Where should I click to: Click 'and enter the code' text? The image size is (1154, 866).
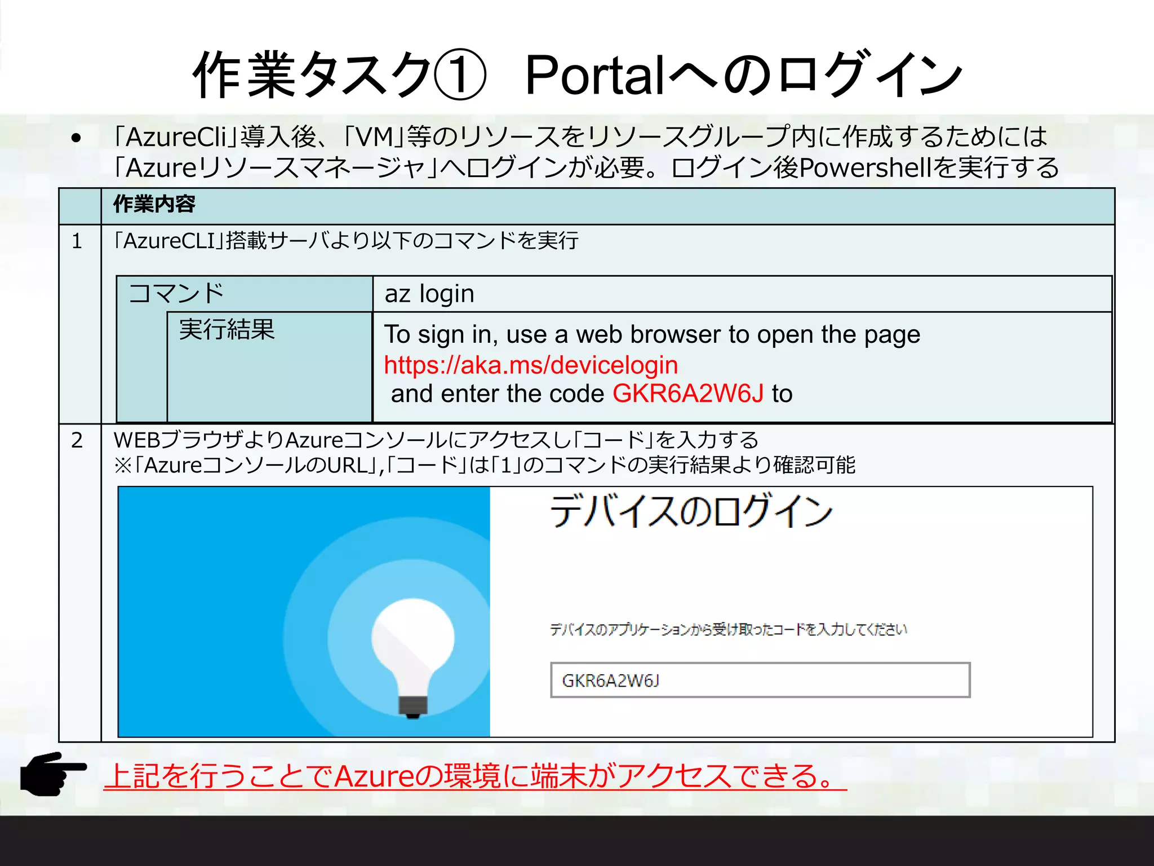tap(498, 394)
